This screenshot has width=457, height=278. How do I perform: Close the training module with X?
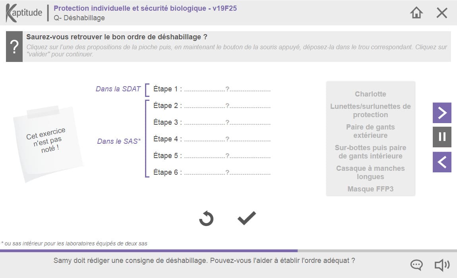click(442, 13)
